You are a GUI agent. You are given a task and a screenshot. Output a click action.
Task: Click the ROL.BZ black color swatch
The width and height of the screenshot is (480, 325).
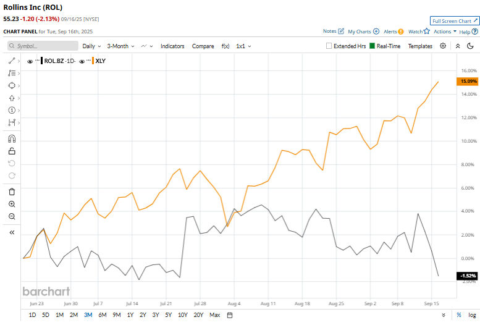[41, 61]
